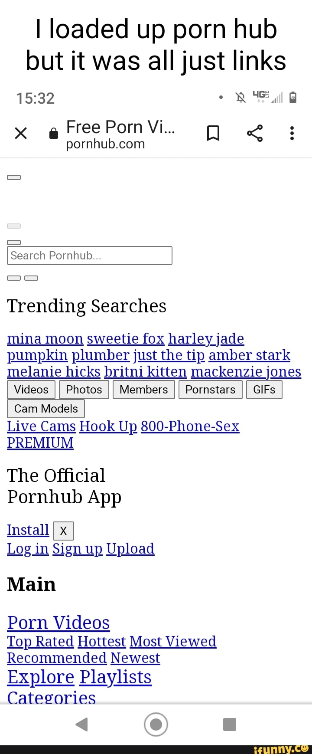Select the GIFs button
Viewport: 312px width, 754px height.
pyautogui.click(x=264, y=390)
